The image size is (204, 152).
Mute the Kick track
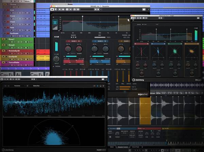coord(5,10)
